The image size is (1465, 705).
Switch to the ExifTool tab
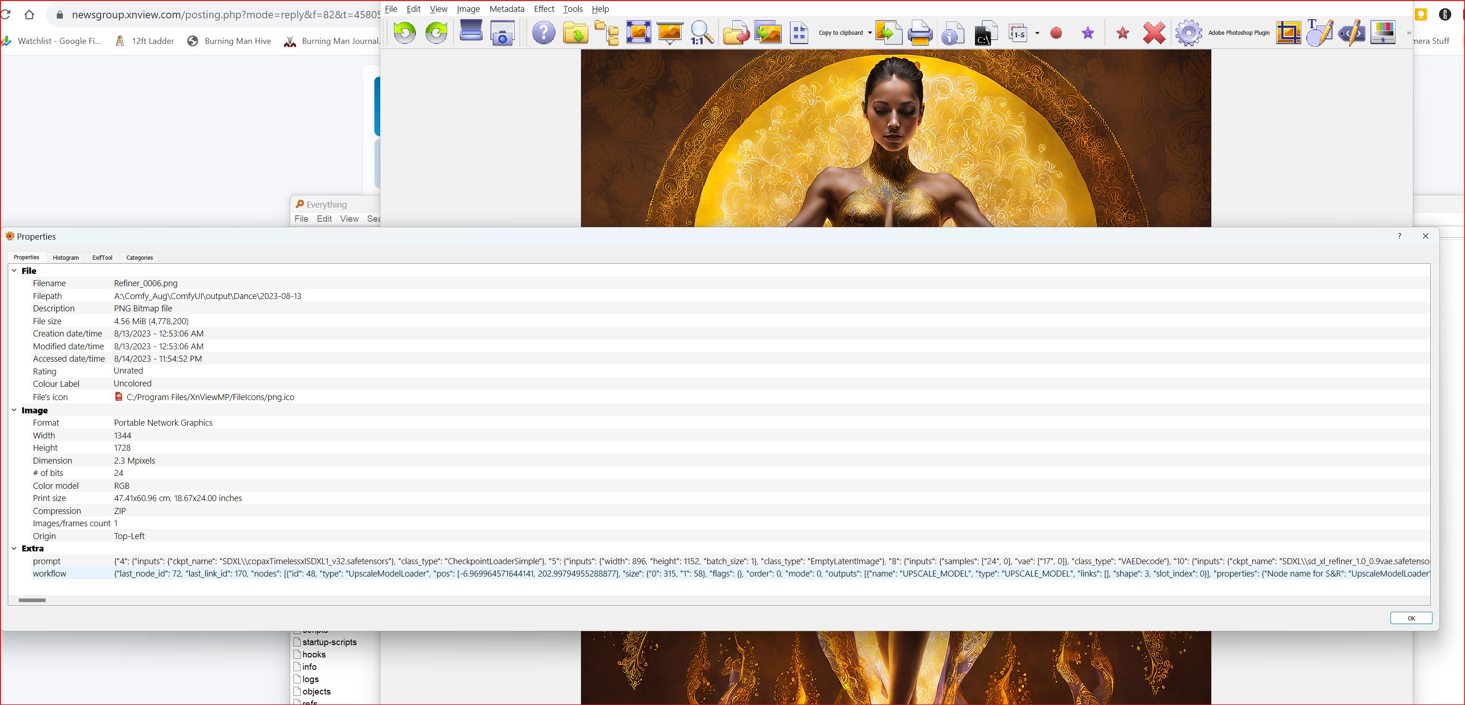(102, 258)
